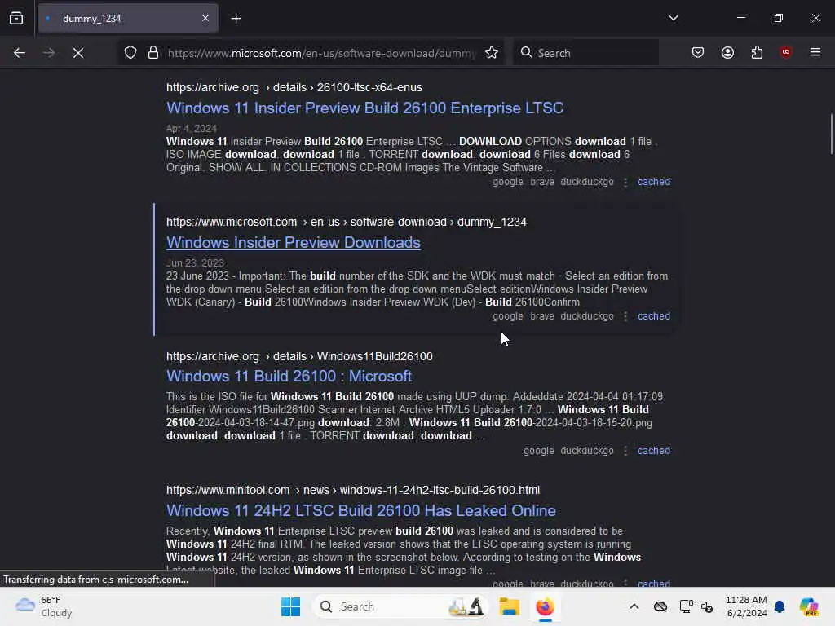The height and width of the screenshot is (626, 835).
Task: Open Firefox account profile icon
Action: click(727, 53)
